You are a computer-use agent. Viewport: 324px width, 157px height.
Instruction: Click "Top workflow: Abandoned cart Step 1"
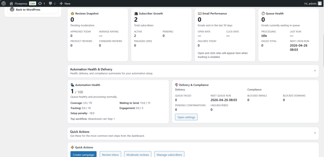pos(93,119)
